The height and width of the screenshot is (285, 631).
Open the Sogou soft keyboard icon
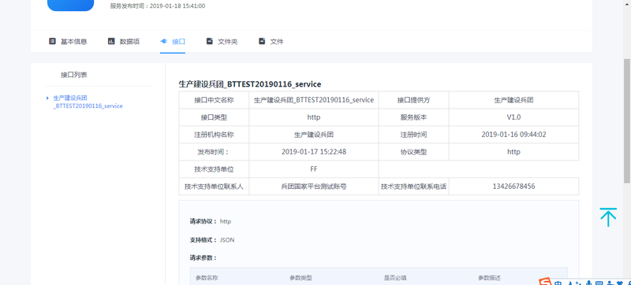tap(599, 283)
